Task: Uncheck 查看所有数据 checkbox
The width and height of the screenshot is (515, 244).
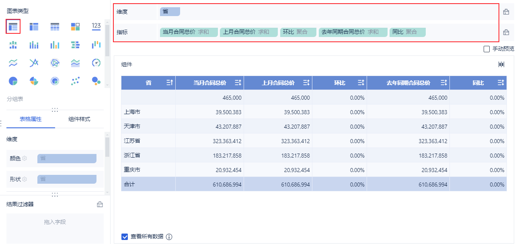Action: click(125, 236)
